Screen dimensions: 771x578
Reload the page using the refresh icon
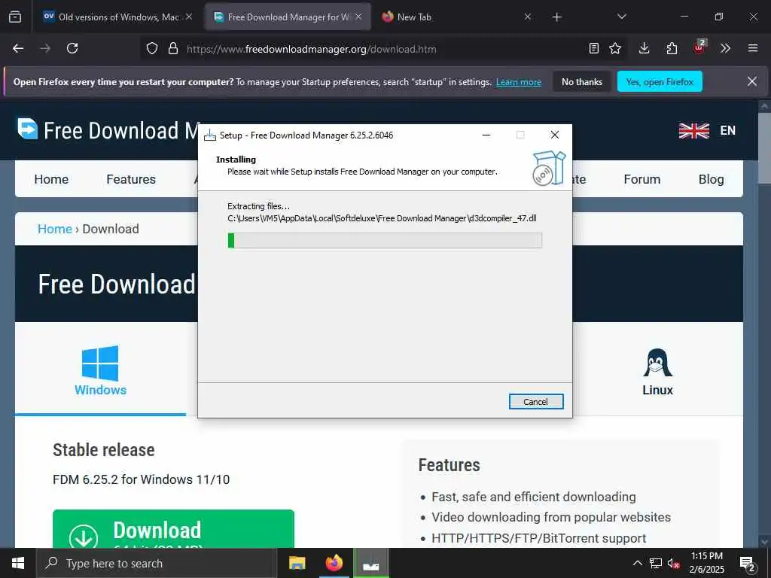[x=72, y=48]
